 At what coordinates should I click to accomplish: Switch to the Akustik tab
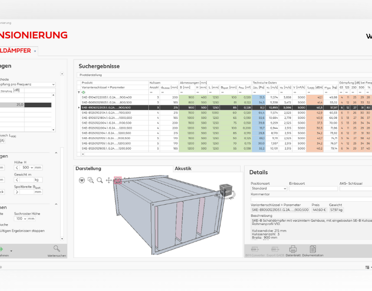pyautogui.click(x=183, y=168)
